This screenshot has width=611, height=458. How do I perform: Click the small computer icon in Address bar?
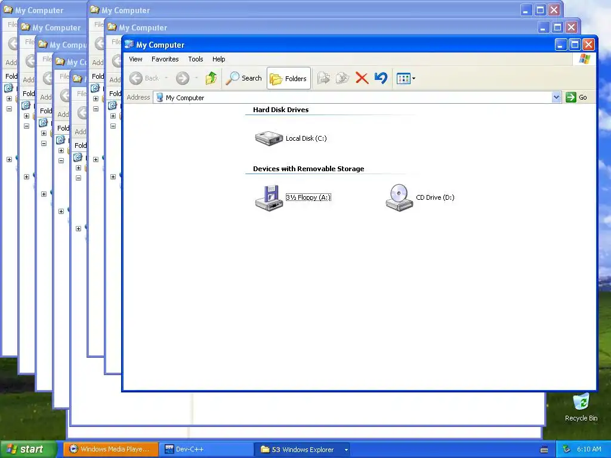point(159,97)
